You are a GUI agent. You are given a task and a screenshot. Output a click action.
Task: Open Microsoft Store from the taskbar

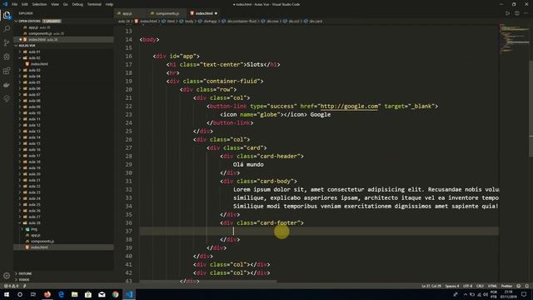pos(88,294)
